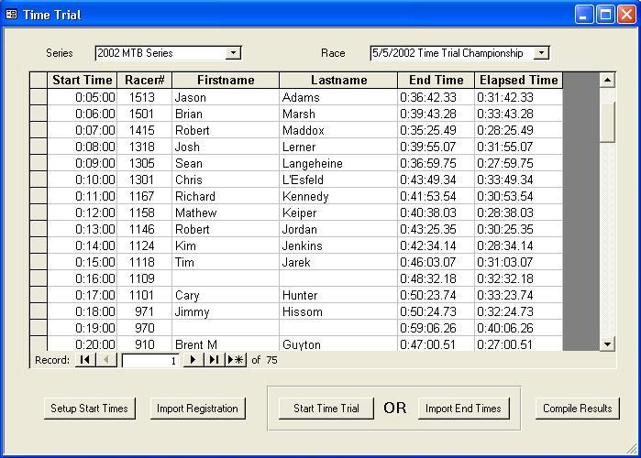This screenshot has width=641, height=458.
Task: Run Compile Results
Action: pos(578,409)
